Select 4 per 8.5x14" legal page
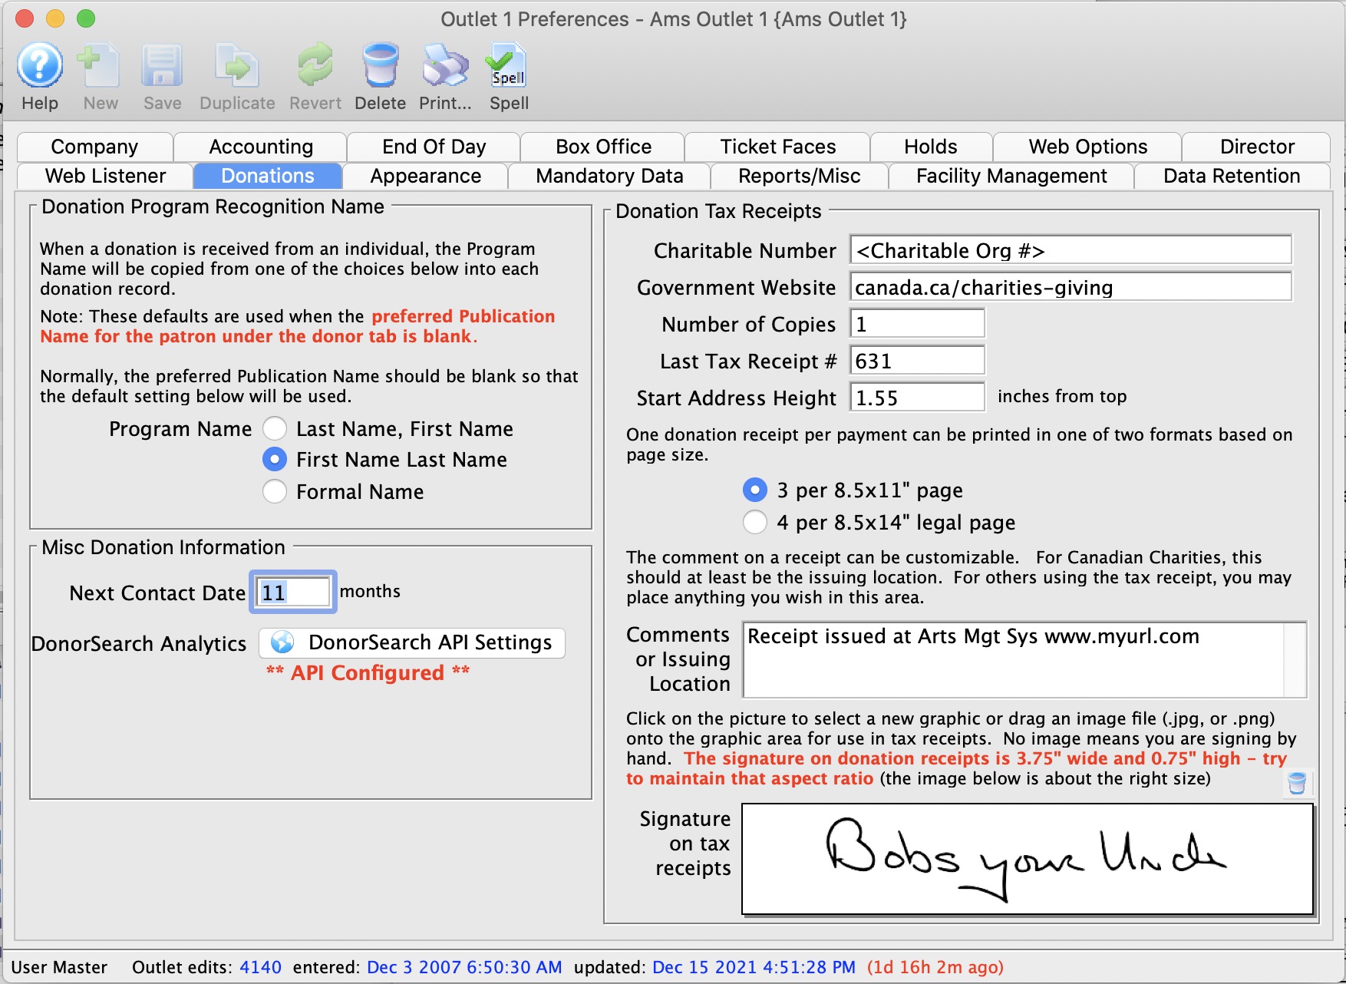This screenshot has height=984, width=1346. (x=755, y=522)
